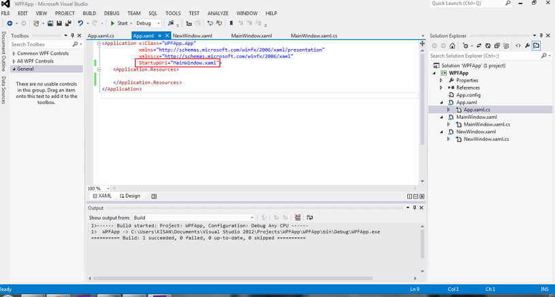
Task: Open the DEBUG menu
Action: tap(112, 14)
